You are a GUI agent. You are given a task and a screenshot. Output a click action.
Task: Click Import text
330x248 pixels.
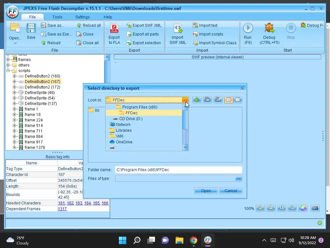click(205, 25)
